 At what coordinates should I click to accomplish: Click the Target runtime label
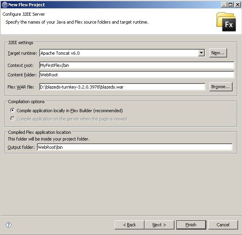(x=22, y=53)
